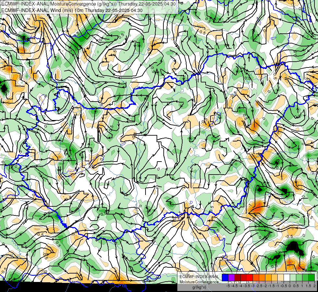Pick the medium green swatch between 1 and 1.5
The width and height of the screenshot is (318, 292).
tap(305, 278)
